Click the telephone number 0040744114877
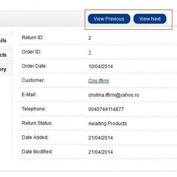Screen dimensions: 177x177 (x=106, y=109)
